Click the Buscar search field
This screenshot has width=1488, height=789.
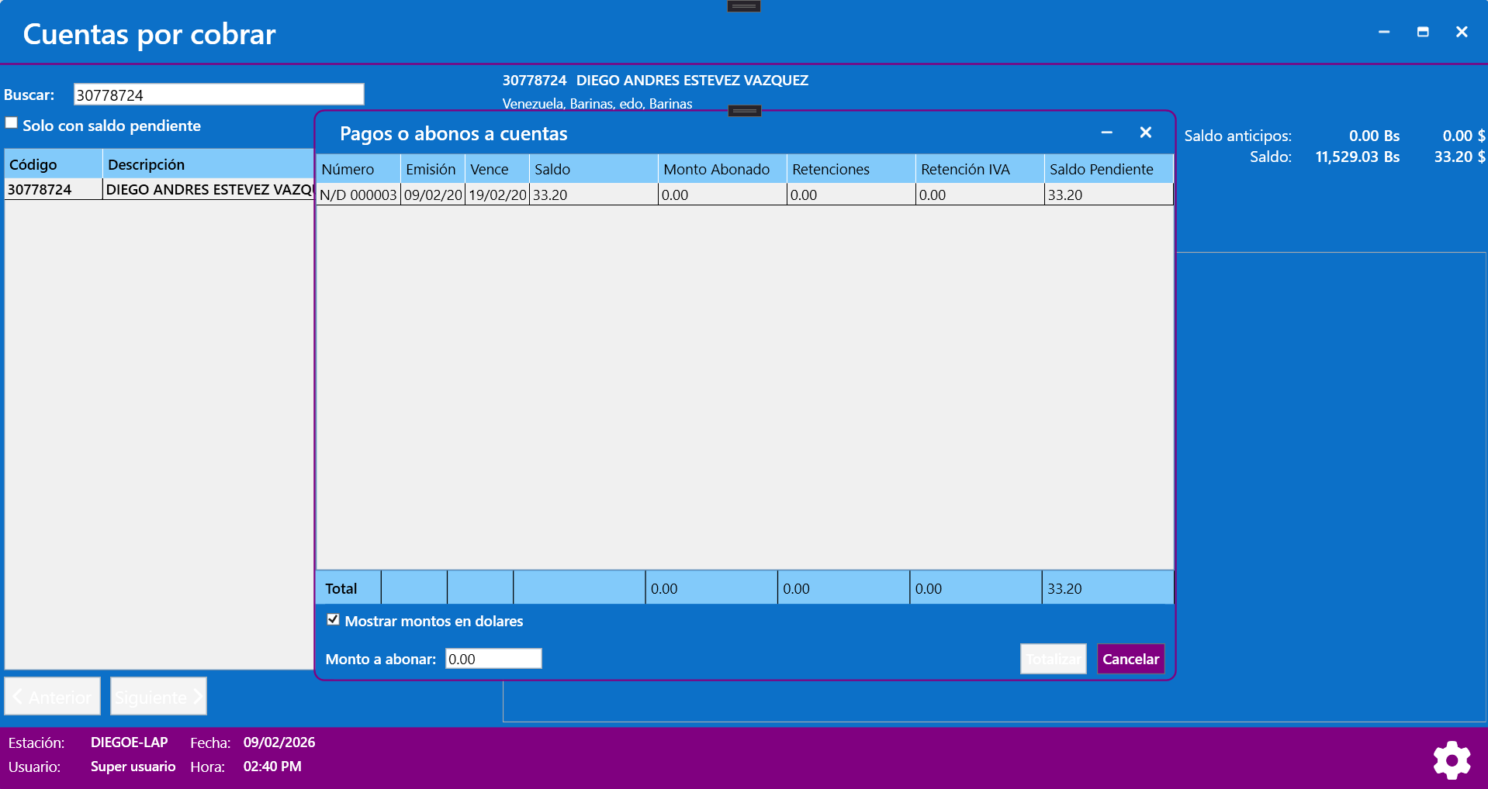[218, 95]
